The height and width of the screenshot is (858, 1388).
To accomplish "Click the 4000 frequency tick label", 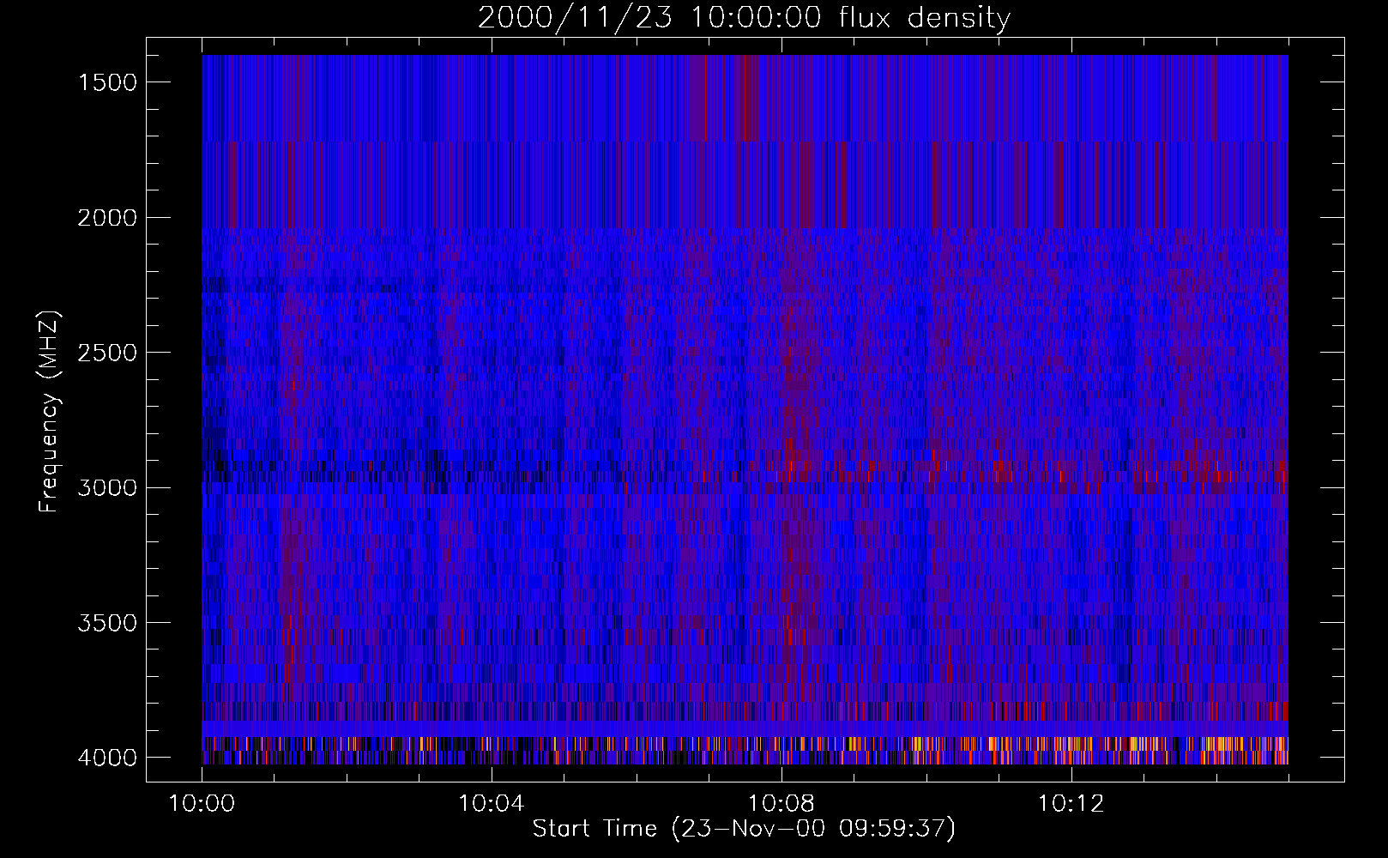I will coord(107,758).
